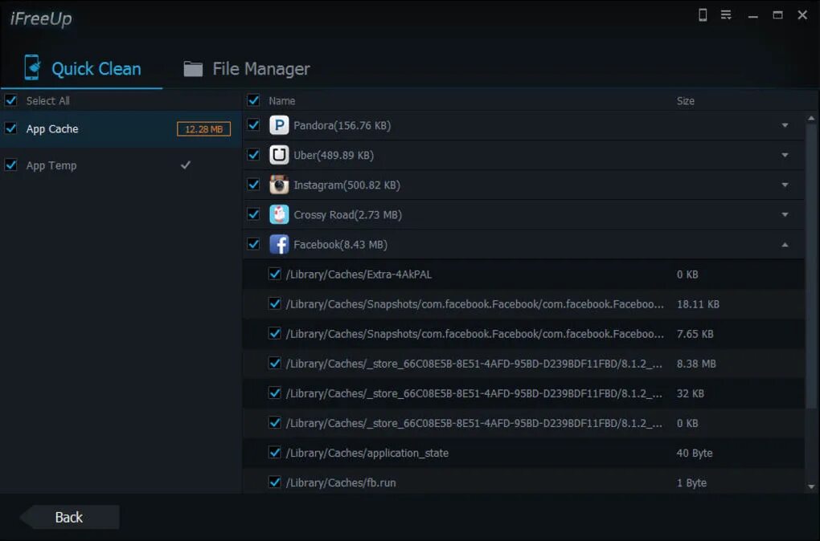The image size is (820, 541).
Task: Select the App Cache category
Action: (x=121, y=129)
